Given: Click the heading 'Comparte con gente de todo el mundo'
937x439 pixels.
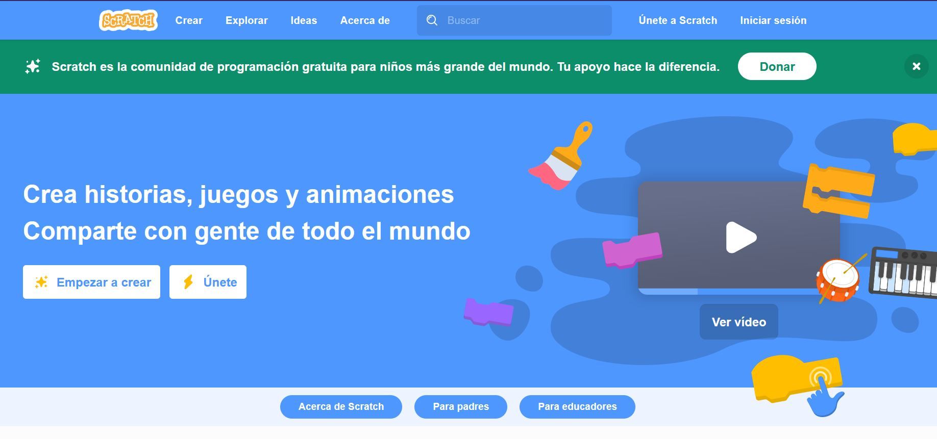Looking at the screenshot, I should click(x=246, y=231).
